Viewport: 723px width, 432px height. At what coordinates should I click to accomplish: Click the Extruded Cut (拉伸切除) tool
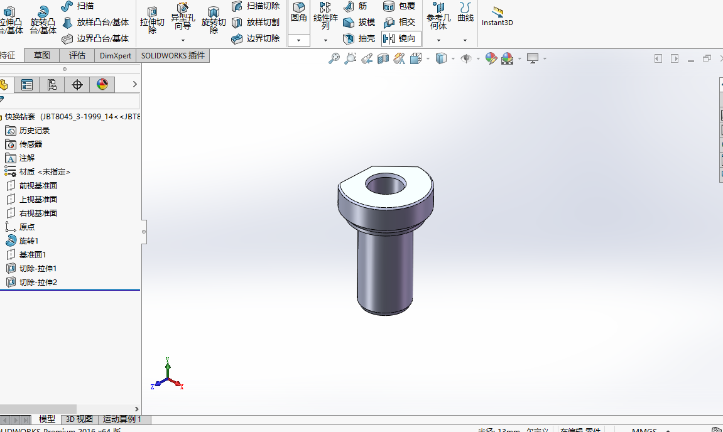(152, 19)
